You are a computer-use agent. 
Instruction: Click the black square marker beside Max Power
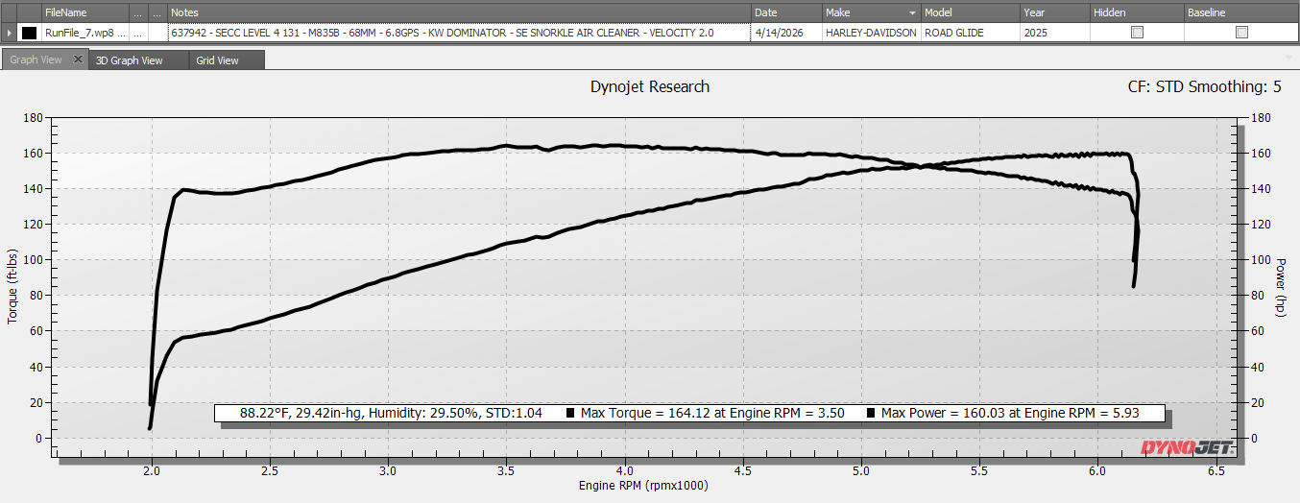coord(871,414)
